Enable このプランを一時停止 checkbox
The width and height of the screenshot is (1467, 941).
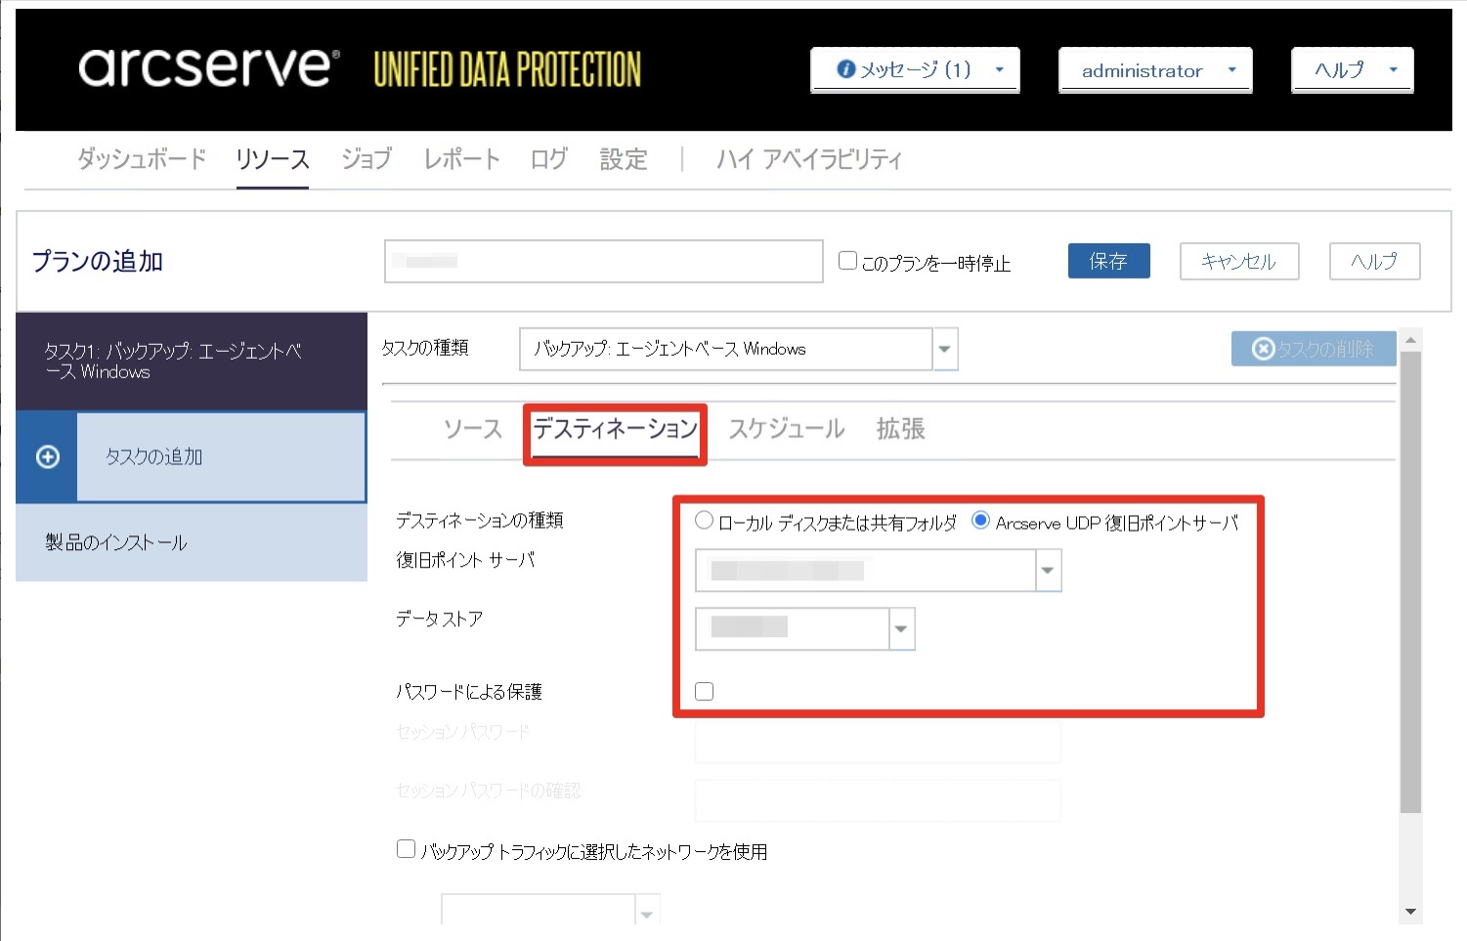[x=848, y=260]
